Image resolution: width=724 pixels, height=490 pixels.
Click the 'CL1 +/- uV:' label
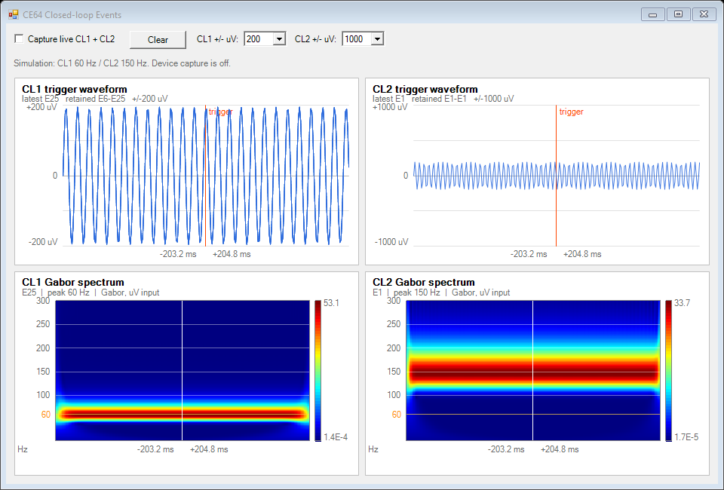point(217,39)
